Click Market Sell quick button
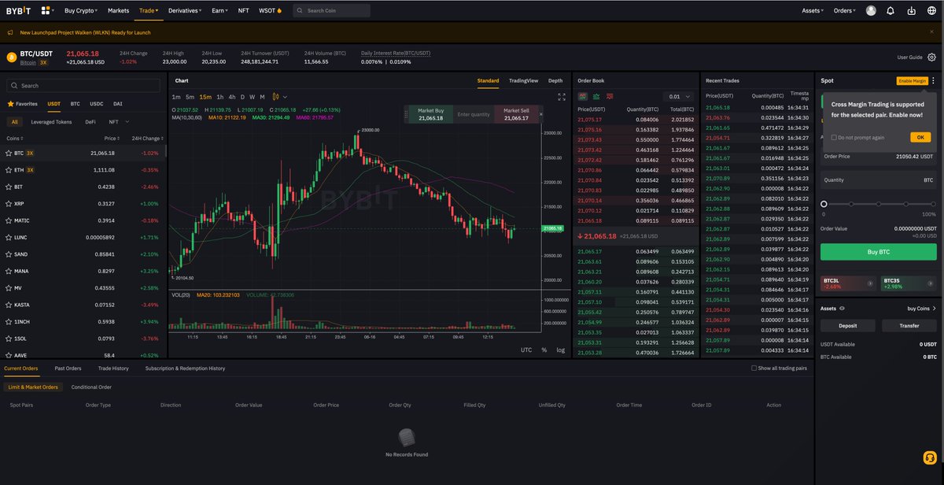Image resolution: width=944 pixels, height=485 pixels. click(x=517, y=114)
